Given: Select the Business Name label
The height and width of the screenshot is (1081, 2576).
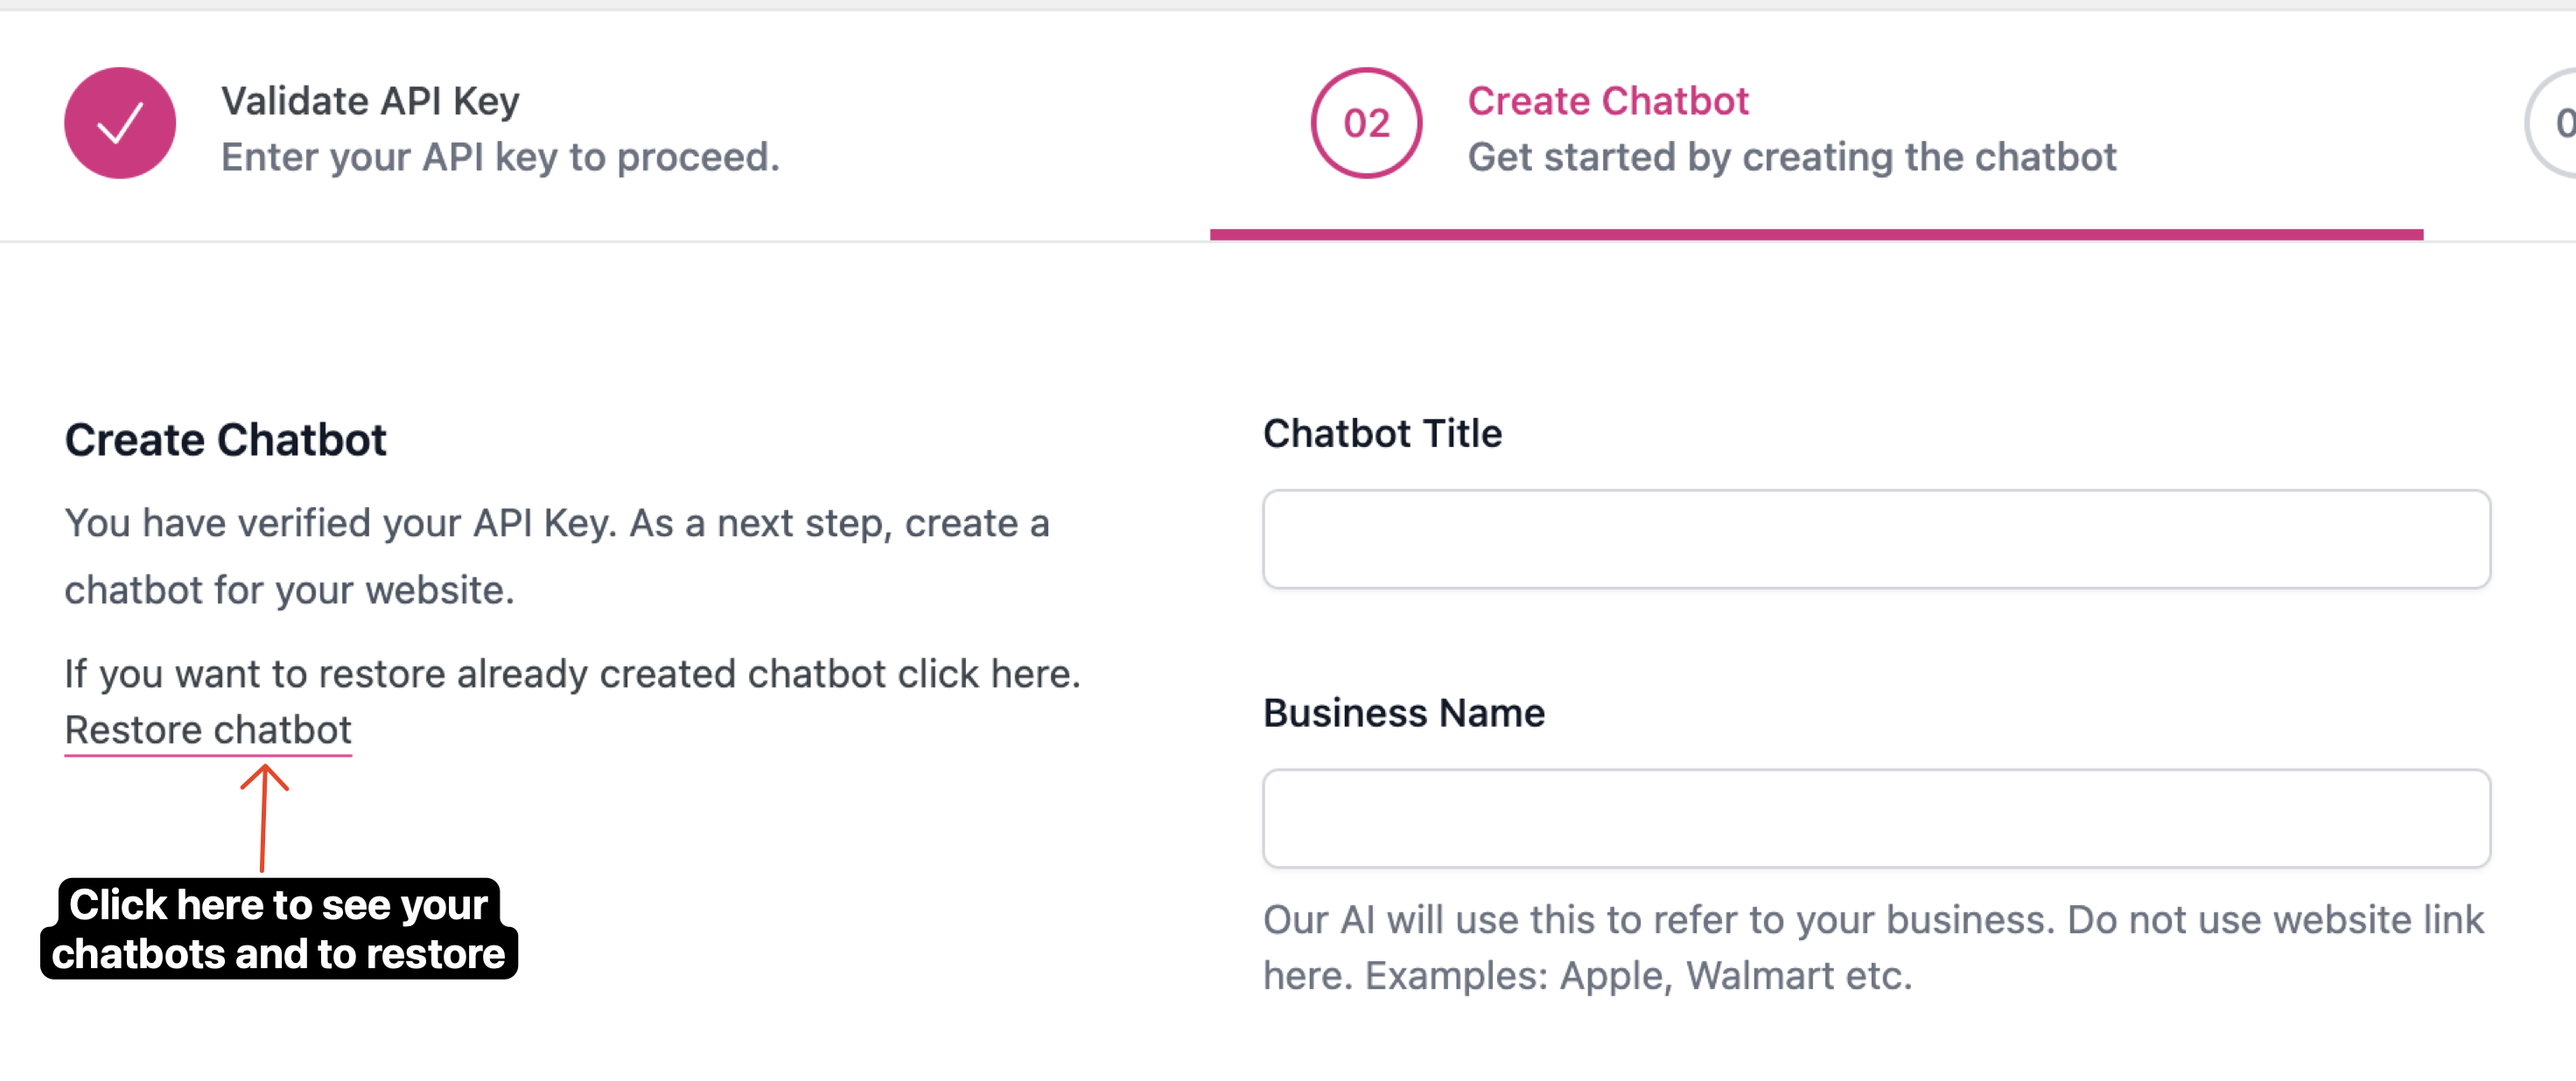Looking at the screenshot, I should 1404,712.
